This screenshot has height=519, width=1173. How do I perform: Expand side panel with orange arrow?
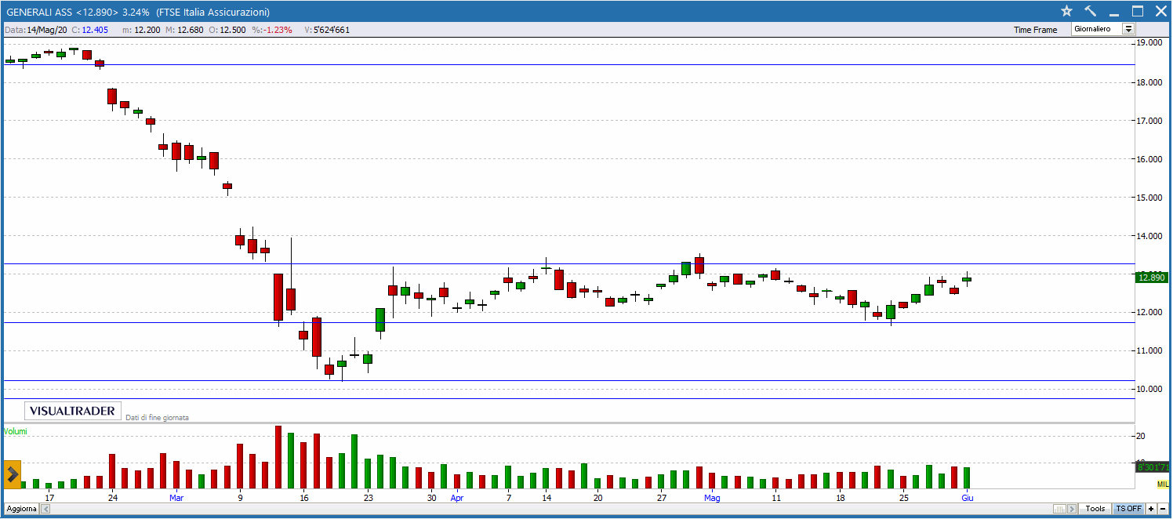(12, 474)
